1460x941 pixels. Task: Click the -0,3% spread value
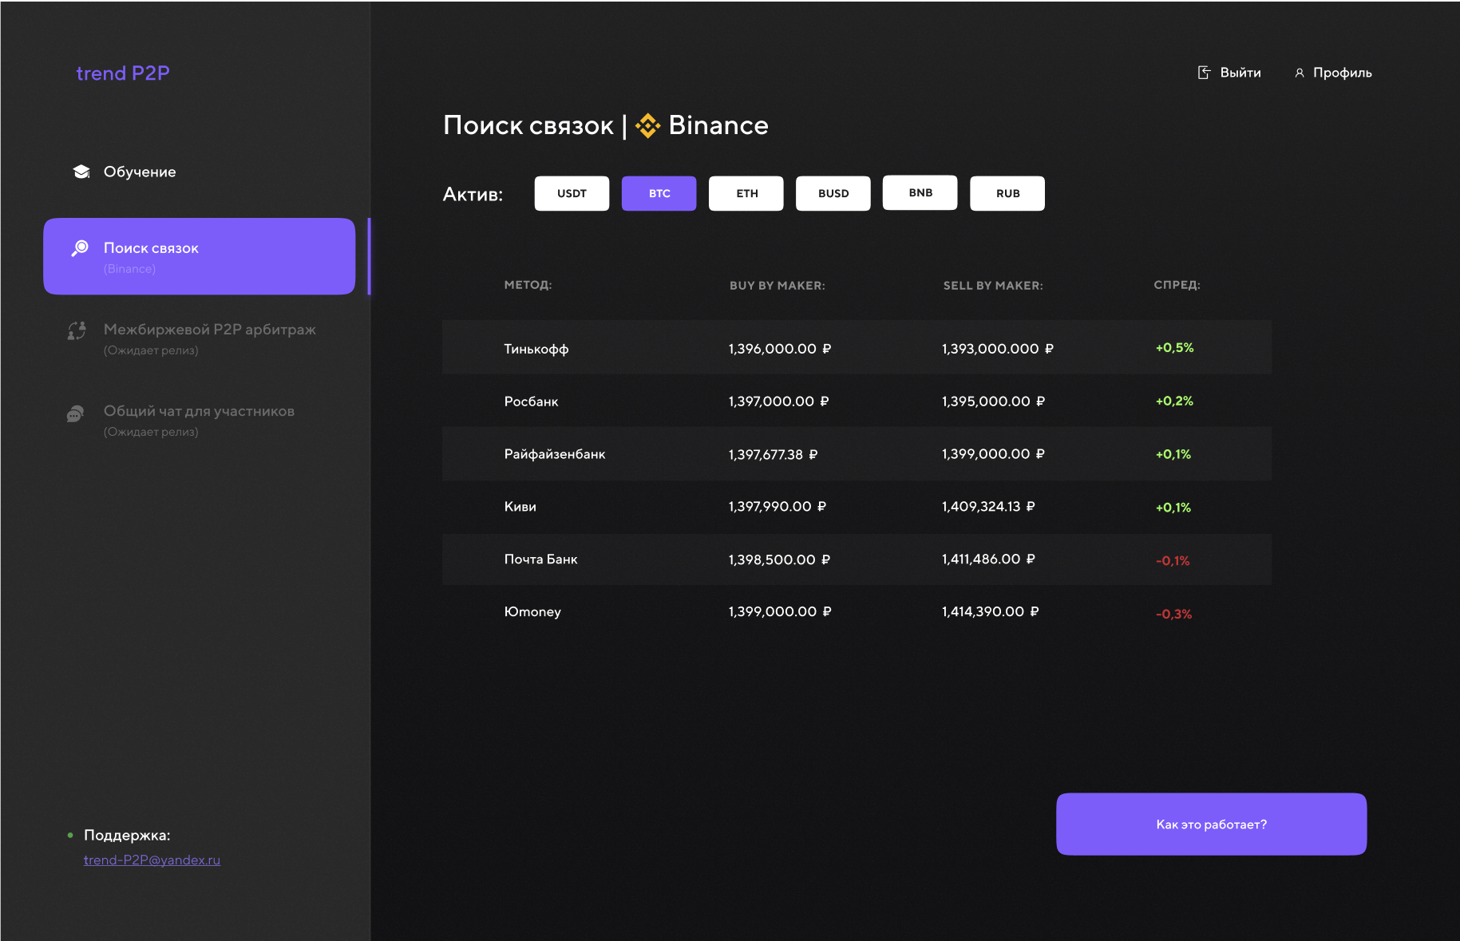tap(1173, 614)
